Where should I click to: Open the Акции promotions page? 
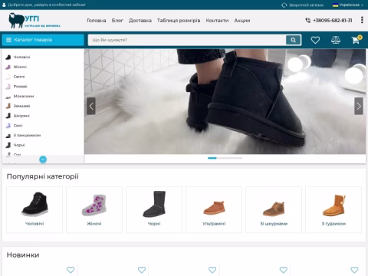coord(242,21)
